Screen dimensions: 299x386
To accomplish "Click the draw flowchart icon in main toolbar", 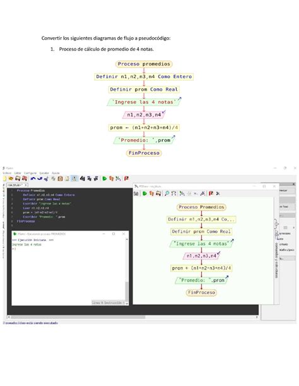I will pos(118,178).
